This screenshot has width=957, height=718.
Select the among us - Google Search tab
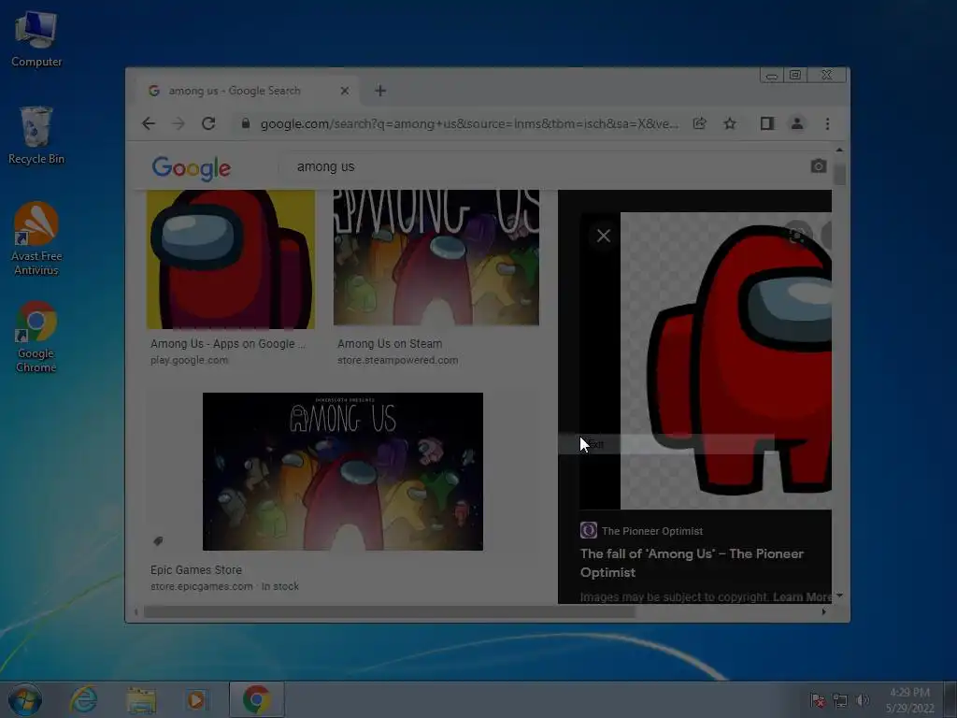247,91
